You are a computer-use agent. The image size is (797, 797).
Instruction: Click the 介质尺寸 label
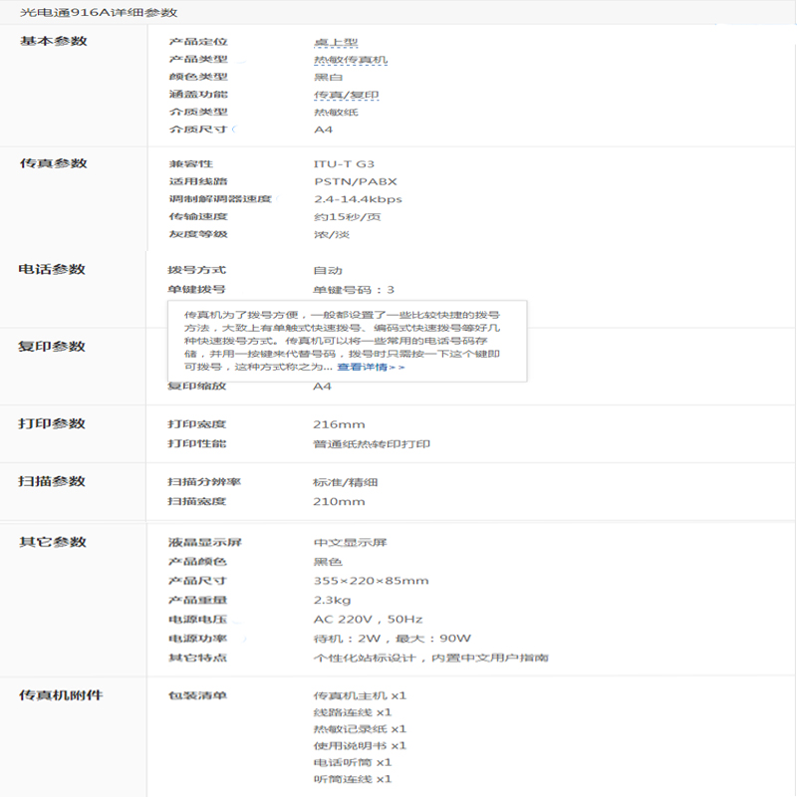[198, 130]
